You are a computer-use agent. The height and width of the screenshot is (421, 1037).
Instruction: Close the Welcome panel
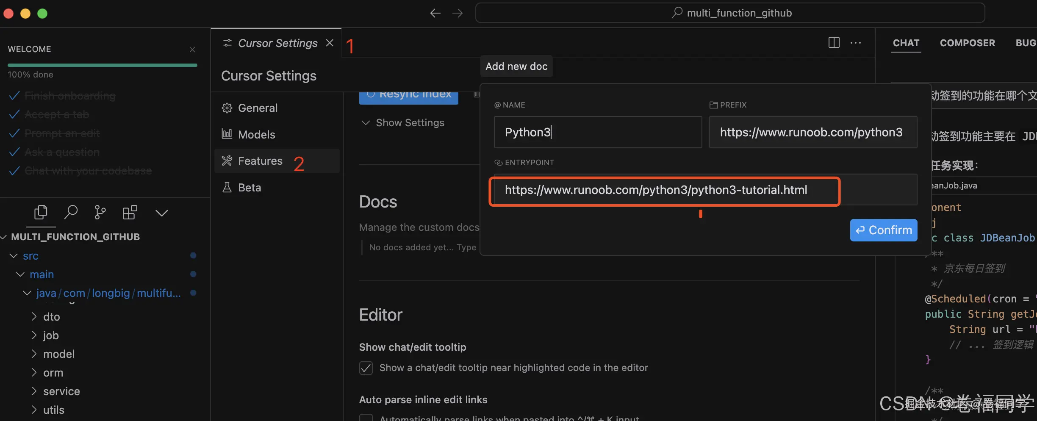tap(192, 50)
